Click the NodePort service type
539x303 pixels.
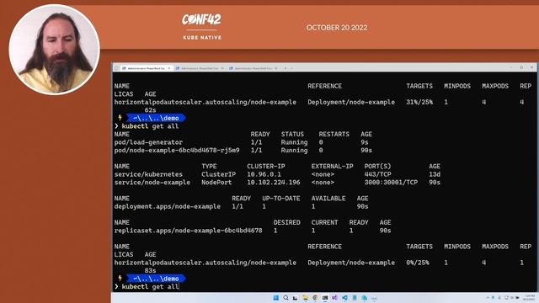[x=216, y=183]
